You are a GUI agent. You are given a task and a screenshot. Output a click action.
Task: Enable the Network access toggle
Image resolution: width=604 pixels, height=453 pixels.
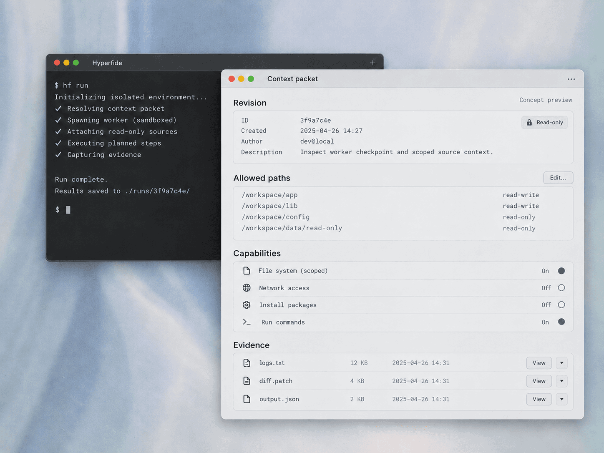[x=561, y=288]
